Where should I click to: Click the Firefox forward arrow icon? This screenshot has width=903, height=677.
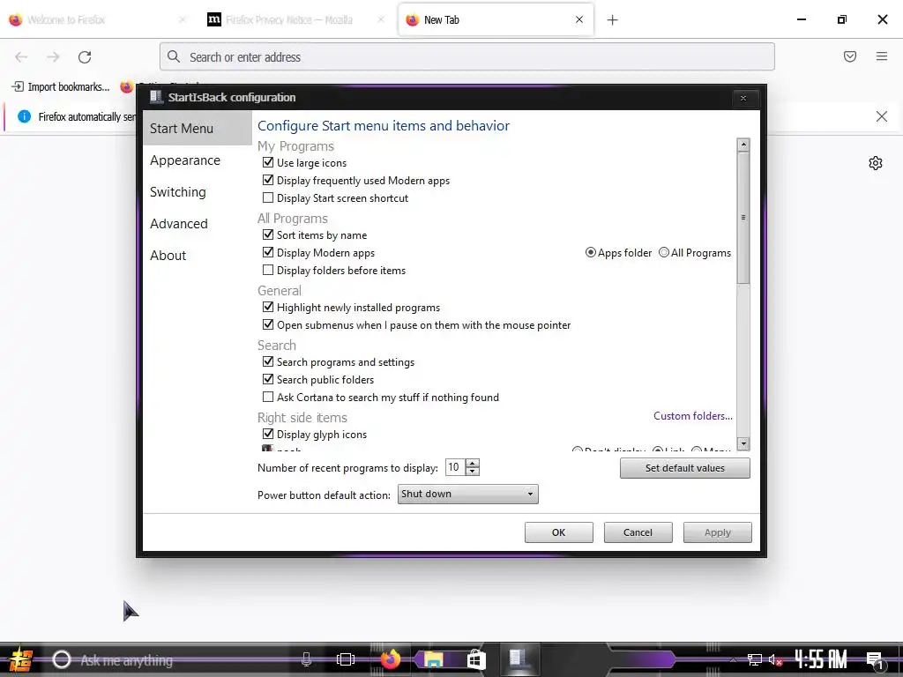click(x=53, y=57)
